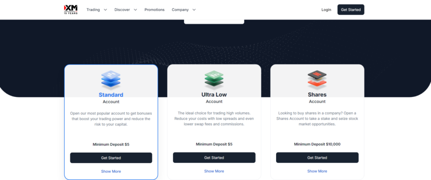Click the XM 15 Years logo
The height and width of the screenshot is (180, 431).
click(71, 10)
